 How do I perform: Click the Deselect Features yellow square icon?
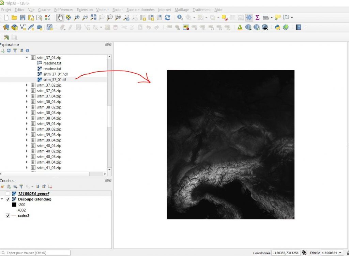pyautogui.click(x=225, y=17)
